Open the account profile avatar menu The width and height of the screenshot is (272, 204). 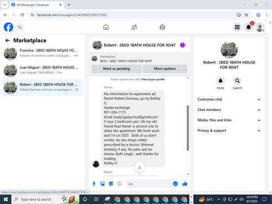tap(260, 27)
